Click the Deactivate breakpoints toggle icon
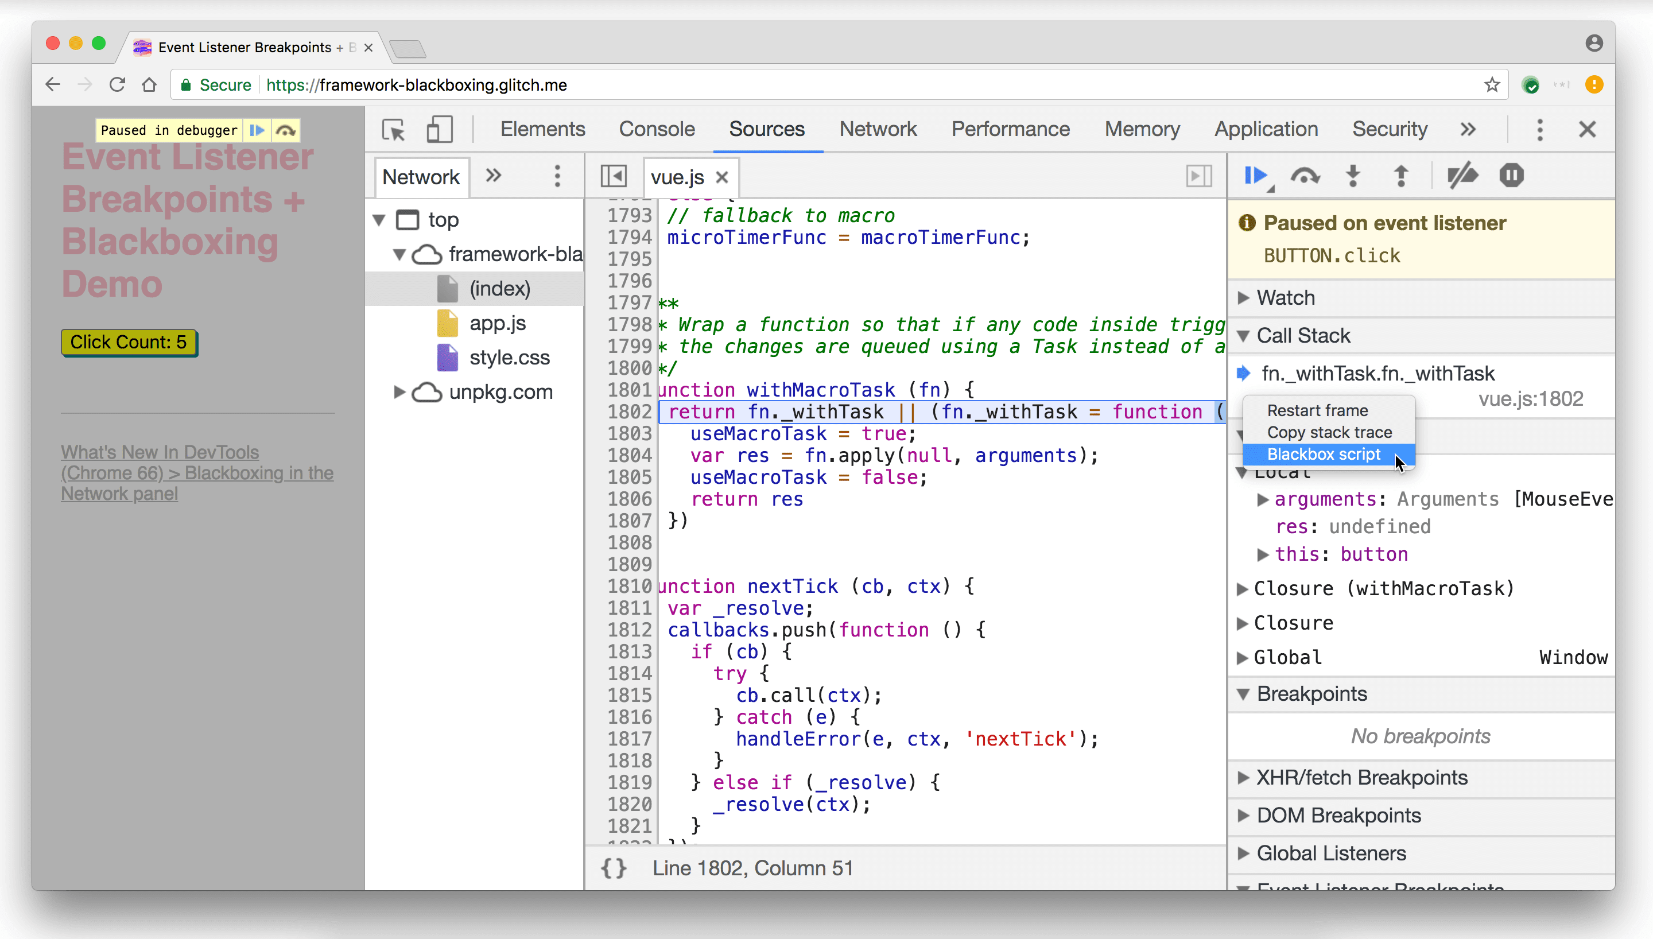This screenshot has height=939, width=1653. coord(1462,176)
